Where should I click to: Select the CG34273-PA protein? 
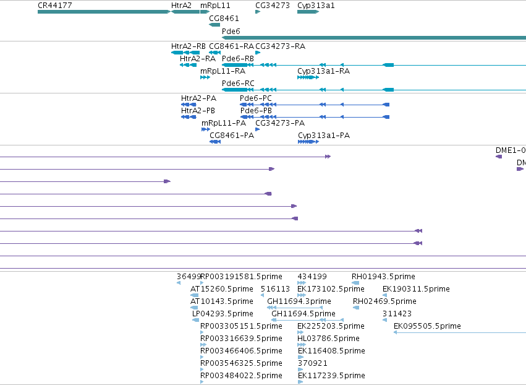[x=258, y=129]
